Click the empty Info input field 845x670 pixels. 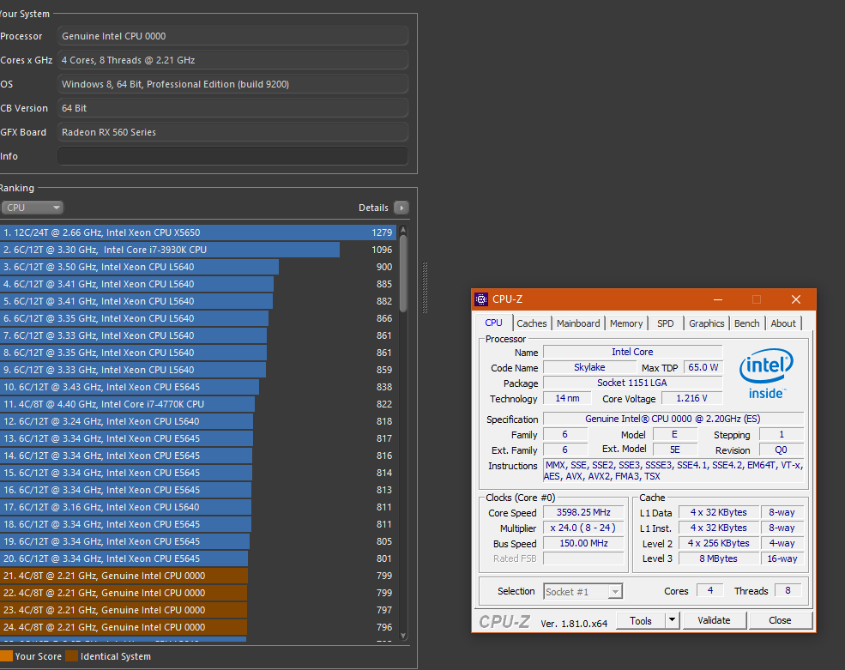(x=232, y=156)
